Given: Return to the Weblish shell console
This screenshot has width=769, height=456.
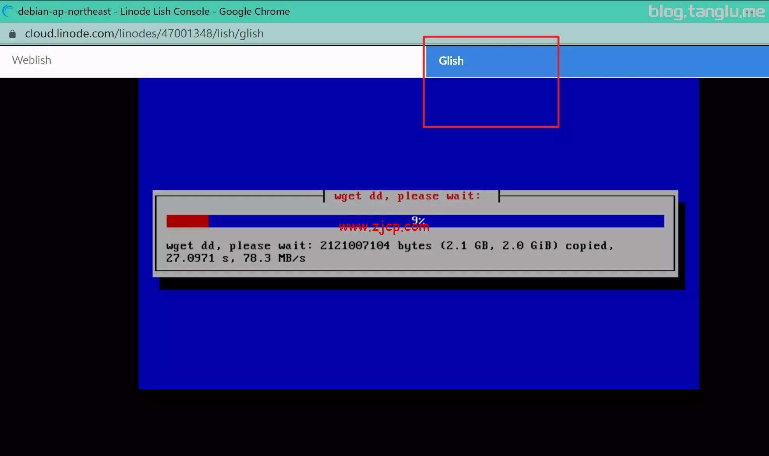Looking at the screenshot, I should 31,60.
